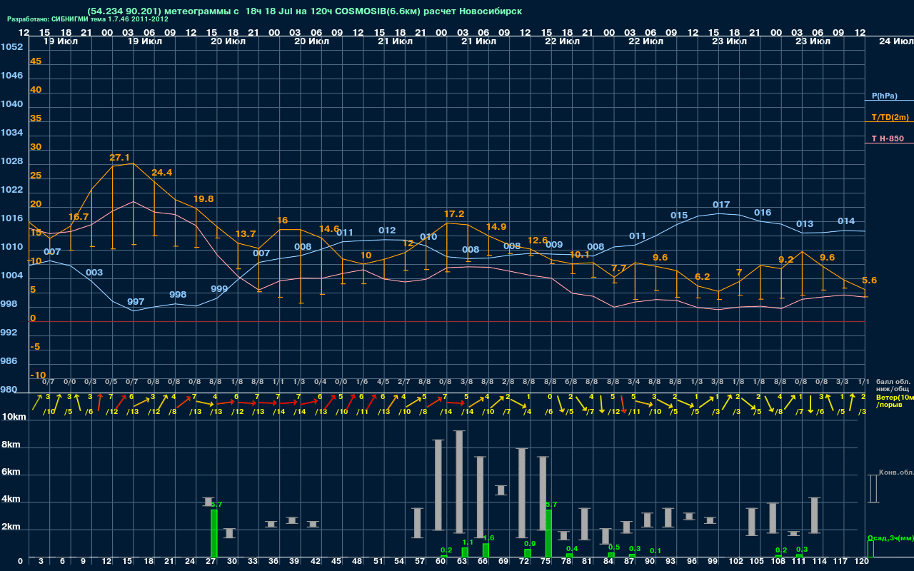Screen dimensions: 914x571
Task: Select the Ветер(10м) wind legend label
Action: click(895, 397)
